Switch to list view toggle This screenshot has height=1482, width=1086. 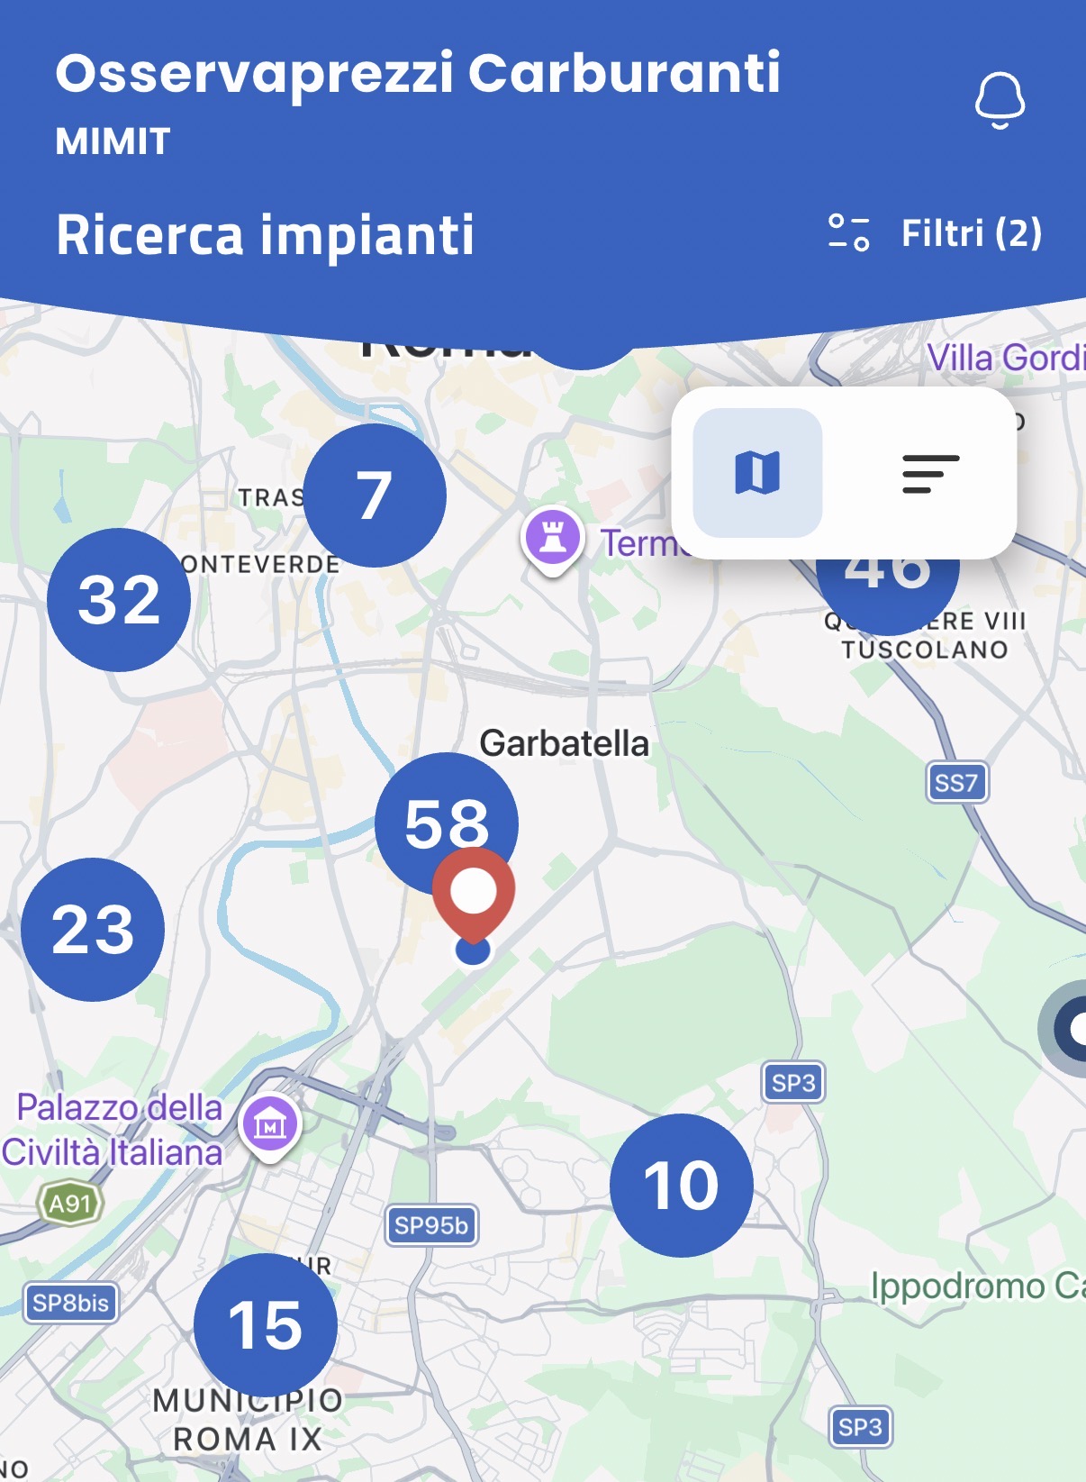(x=930, y=473)
